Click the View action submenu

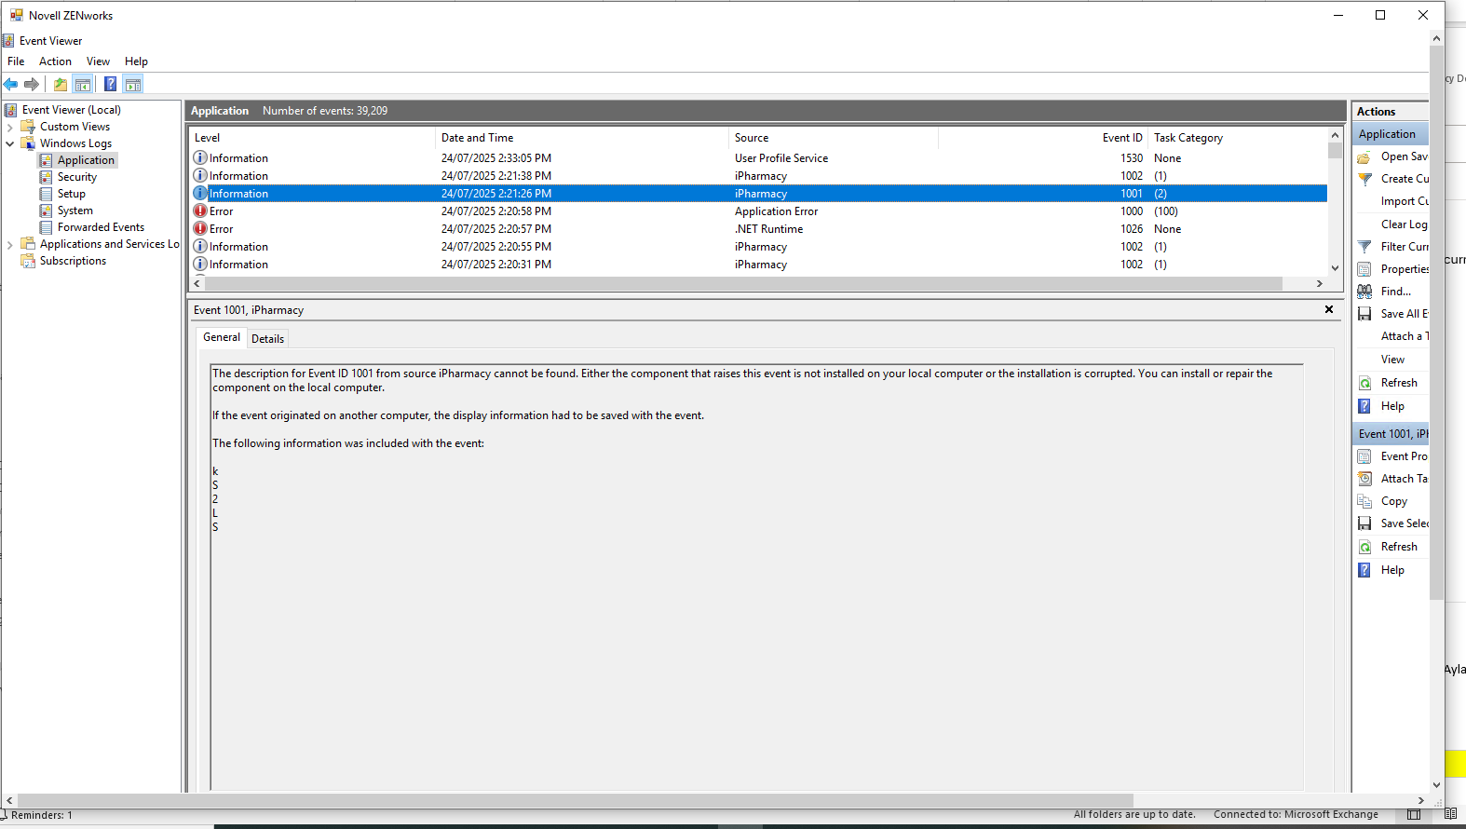click(x=1392, y=360)
